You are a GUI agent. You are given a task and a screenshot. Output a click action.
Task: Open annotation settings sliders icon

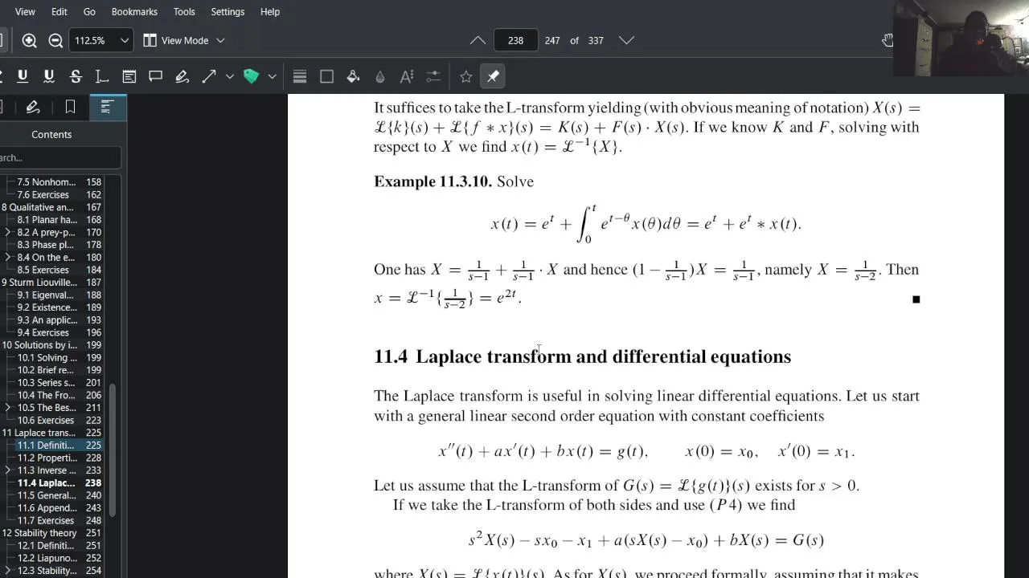[x=433, y=76]
